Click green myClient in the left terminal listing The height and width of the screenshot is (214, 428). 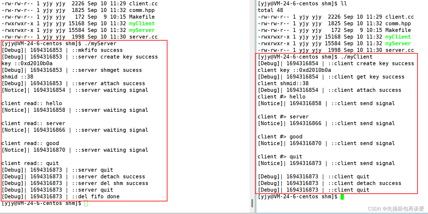coord(142,24)
